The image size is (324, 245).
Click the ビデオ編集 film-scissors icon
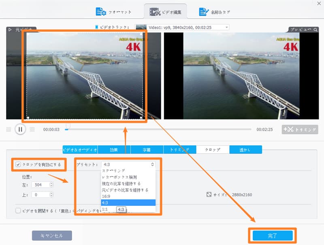(x=156, y=12)
